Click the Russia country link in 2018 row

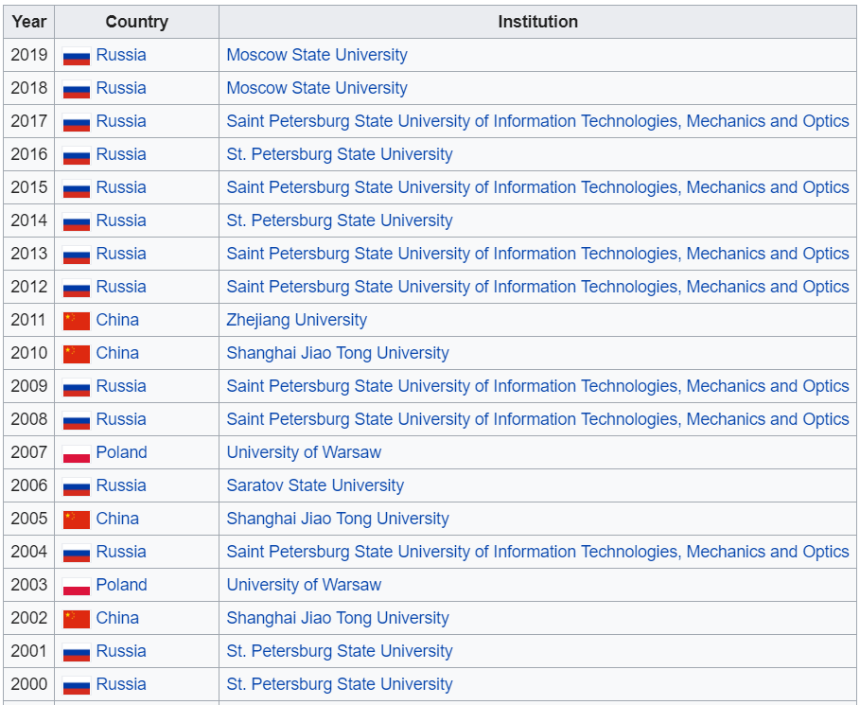coord(121,88)
